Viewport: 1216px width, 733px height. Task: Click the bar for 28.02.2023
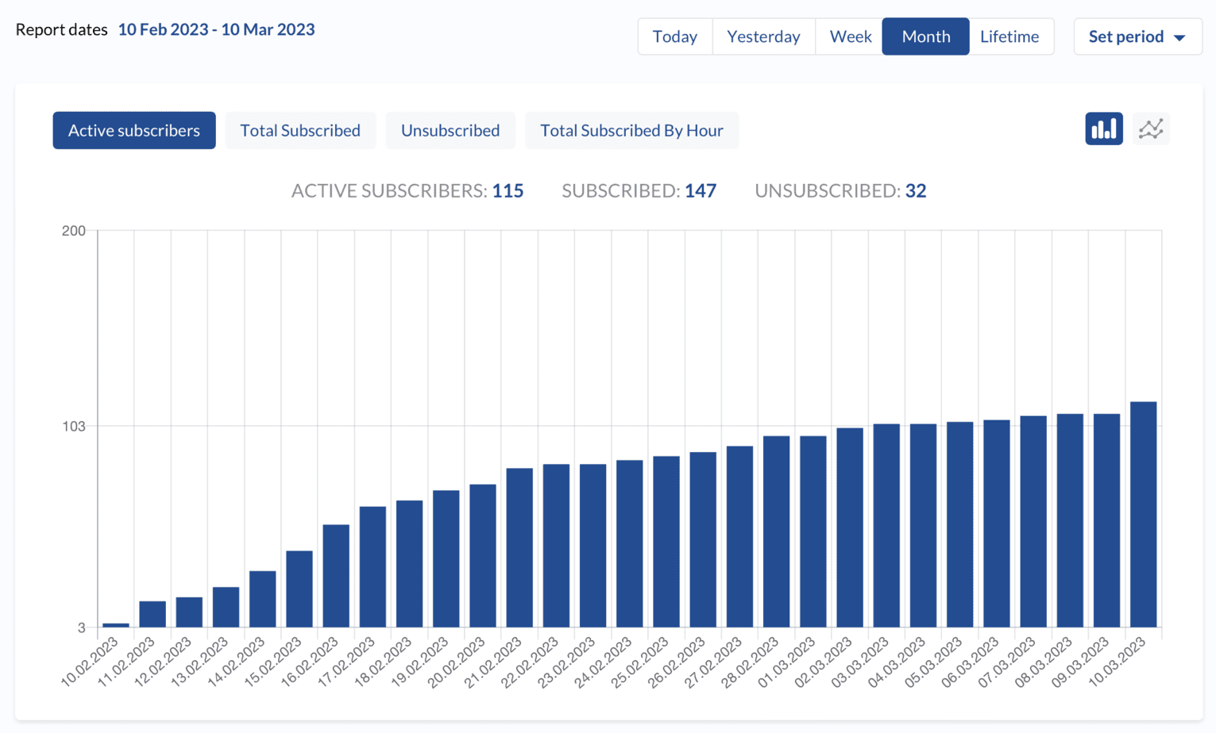pyautogui.click(x=776, y=532)
